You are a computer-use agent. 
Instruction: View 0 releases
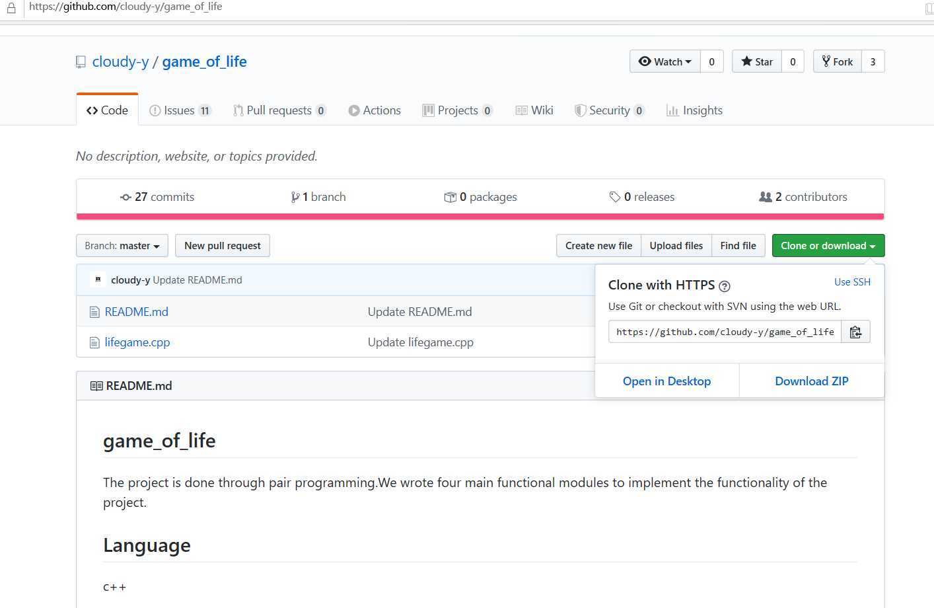coord(642,197)
